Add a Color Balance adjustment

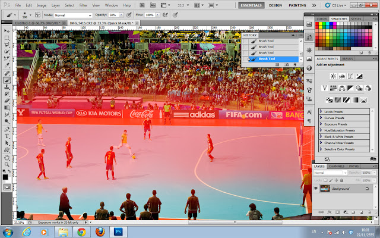coord(342,88)
